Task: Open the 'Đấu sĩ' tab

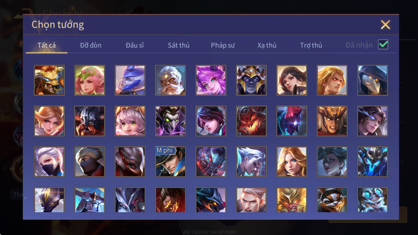Action: (135, 45)
